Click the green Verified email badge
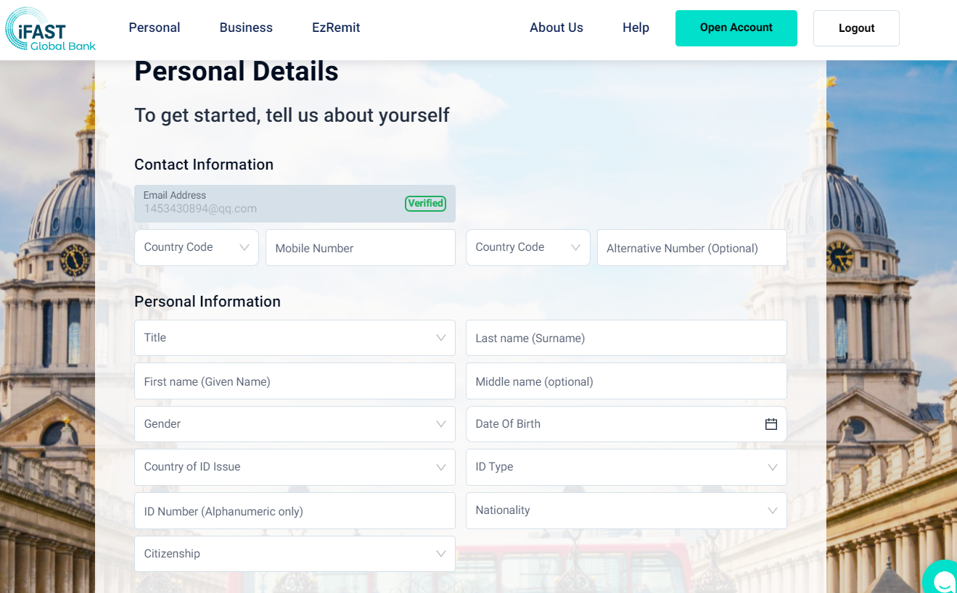The height and width of the screenshot is (593, 957). point(425,204)
